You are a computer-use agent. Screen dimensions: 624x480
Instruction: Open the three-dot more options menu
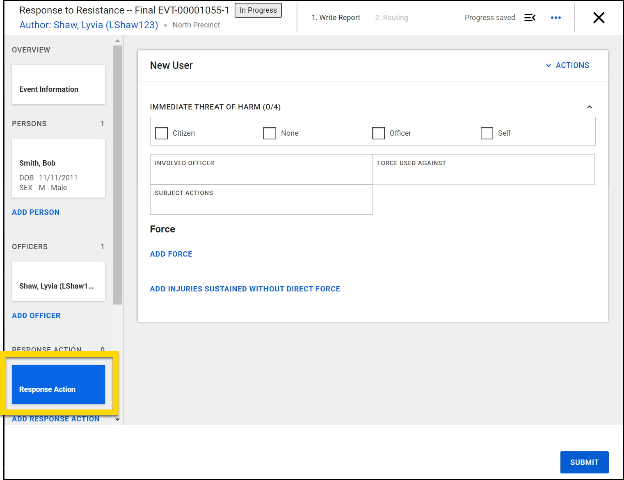point(556,18)
